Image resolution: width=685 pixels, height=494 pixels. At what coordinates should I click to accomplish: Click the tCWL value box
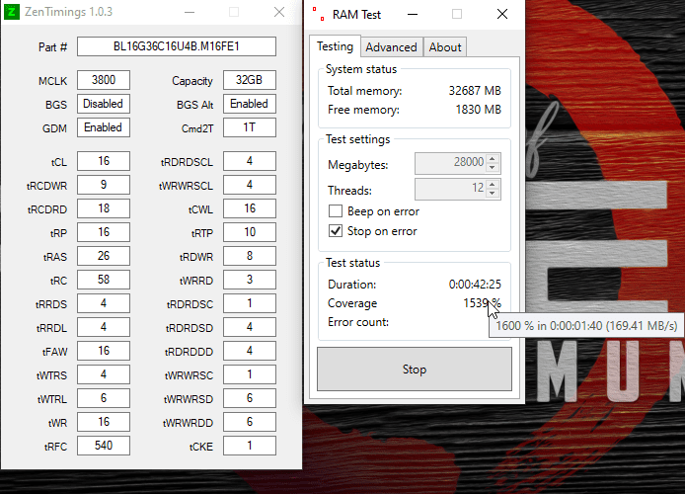click(250, 208)
